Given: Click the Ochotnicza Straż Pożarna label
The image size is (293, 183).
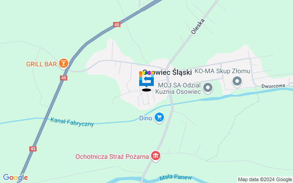Looking at the screenshot, I should click(x=112, y=156).
